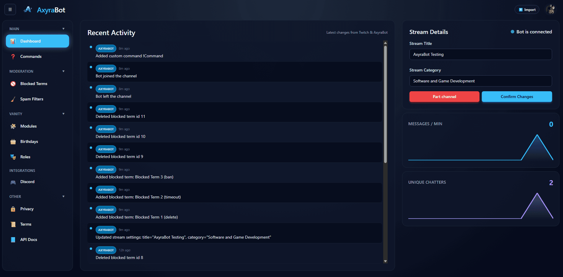Click the activity list scroll-down arrow

pyautogui.click(x=385, y=261)
